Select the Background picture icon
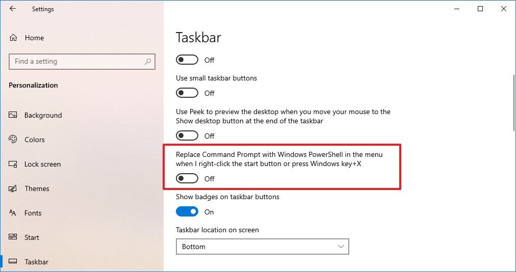 click(x=13, y=115)
